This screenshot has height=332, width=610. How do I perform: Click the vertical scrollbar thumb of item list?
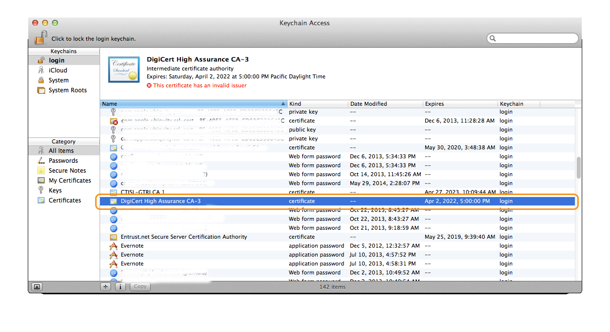[x=579, y=168]
